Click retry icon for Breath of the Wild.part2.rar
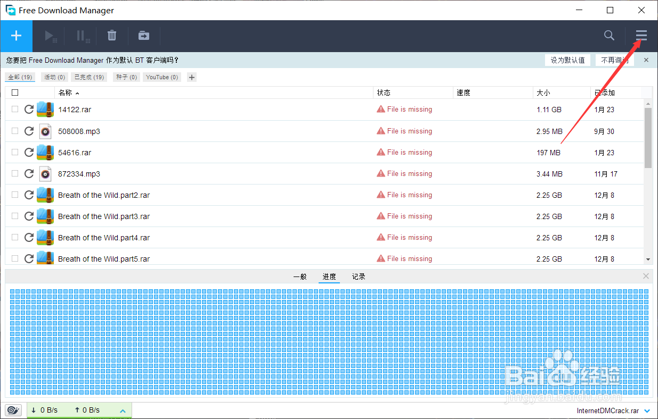This screenshot has height=419, width=658. click(29, 195)
